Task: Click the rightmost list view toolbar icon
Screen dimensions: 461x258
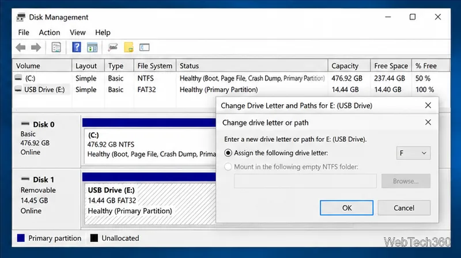Action: [145, 47]
